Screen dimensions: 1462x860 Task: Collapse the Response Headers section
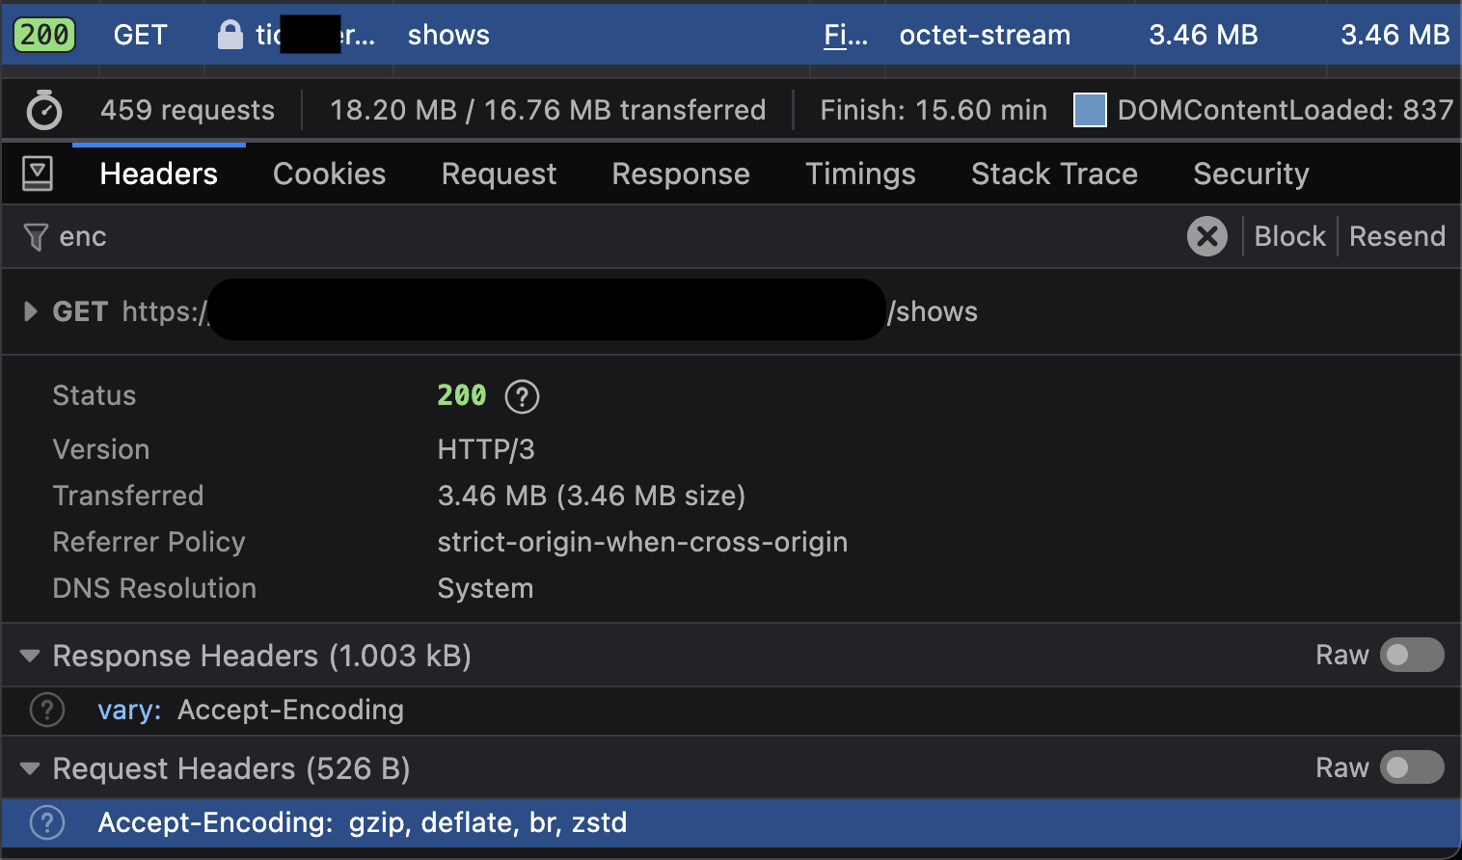[30, 657]
